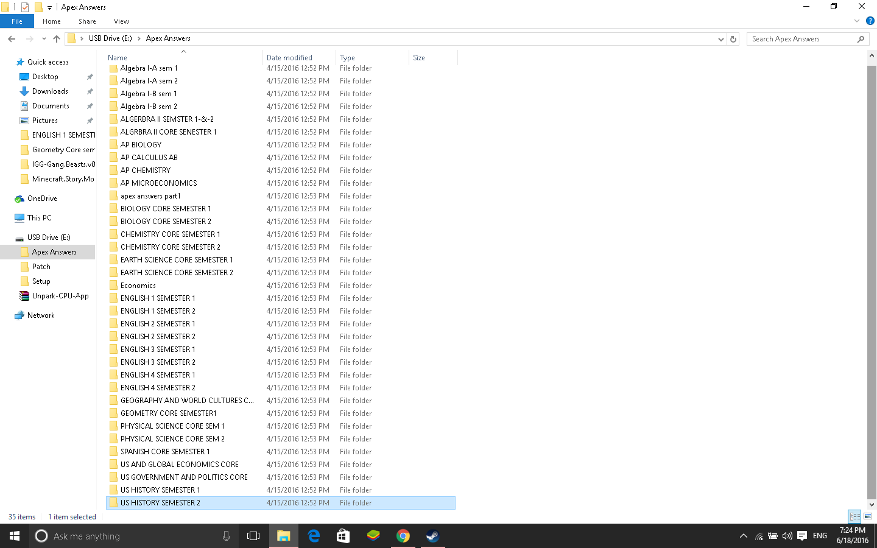Open BlueStacks from the taskbar
Viewport: 877px width, 548px height.
pyautogui.click(x=373, y=536)
